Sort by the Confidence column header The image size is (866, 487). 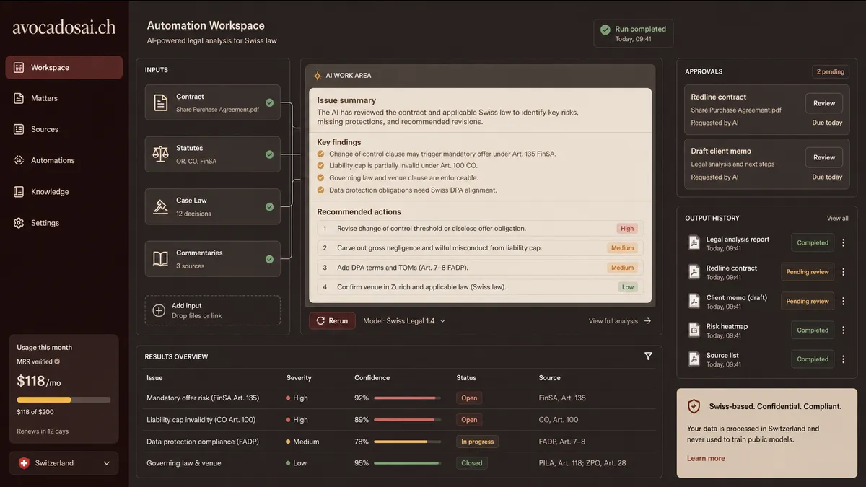tap(372, 378)
